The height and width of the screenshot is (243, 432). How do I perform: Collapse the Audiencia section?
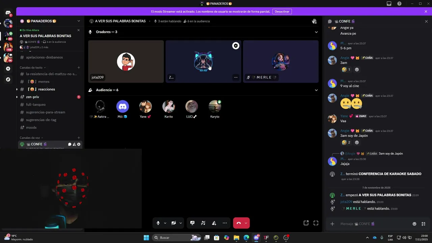(316, 90)
